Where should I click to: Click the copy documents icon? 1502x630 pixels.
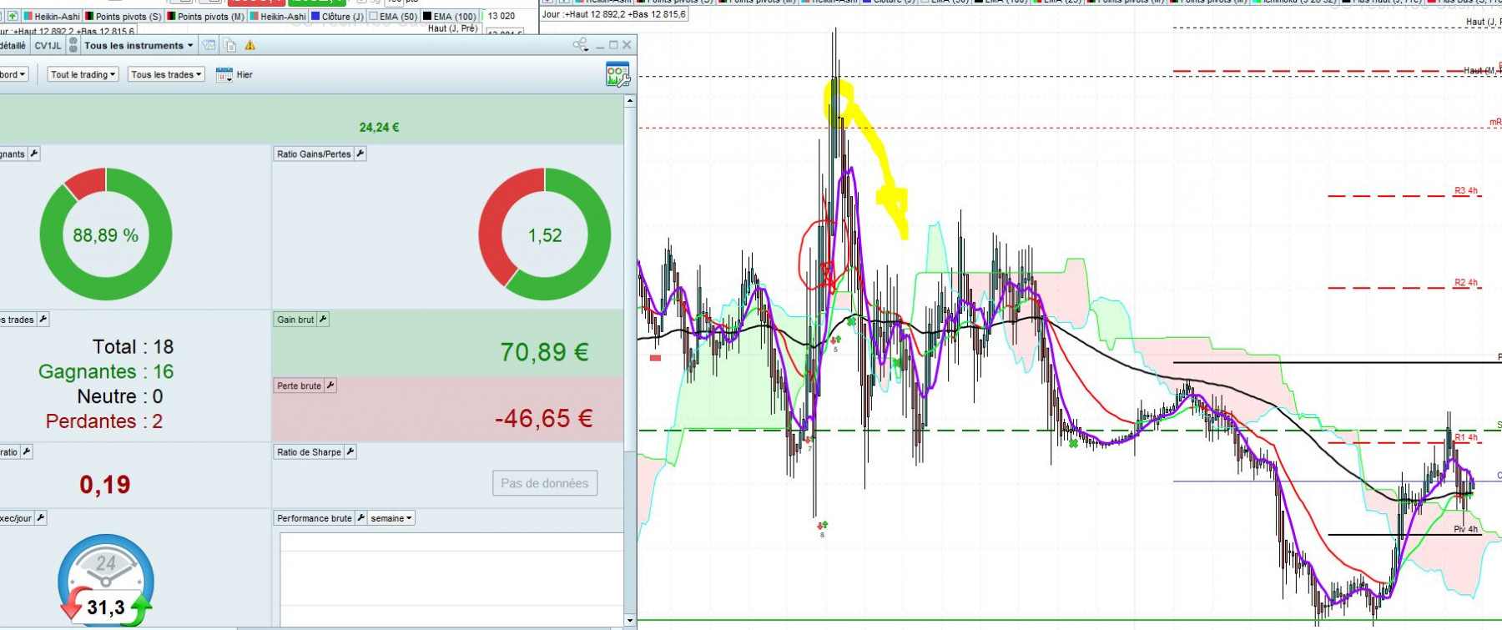[x=229, y=45]
